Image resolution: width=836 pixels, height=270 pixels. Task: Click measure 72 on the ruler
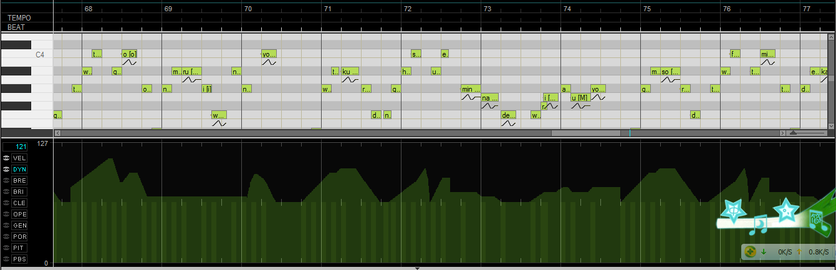[408, 9]
